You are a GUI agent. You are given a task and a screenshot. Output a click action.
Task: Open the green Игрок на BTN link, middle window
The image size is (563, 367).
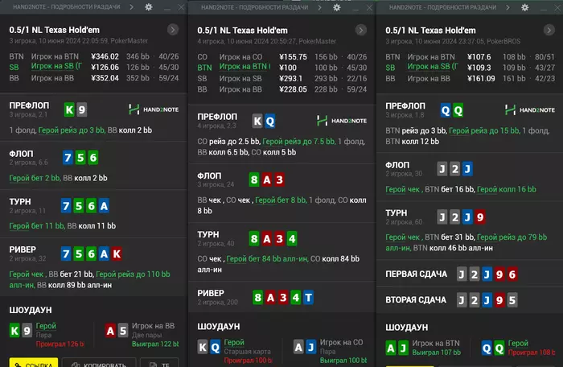pyautogui.click(x=245, y=67)
